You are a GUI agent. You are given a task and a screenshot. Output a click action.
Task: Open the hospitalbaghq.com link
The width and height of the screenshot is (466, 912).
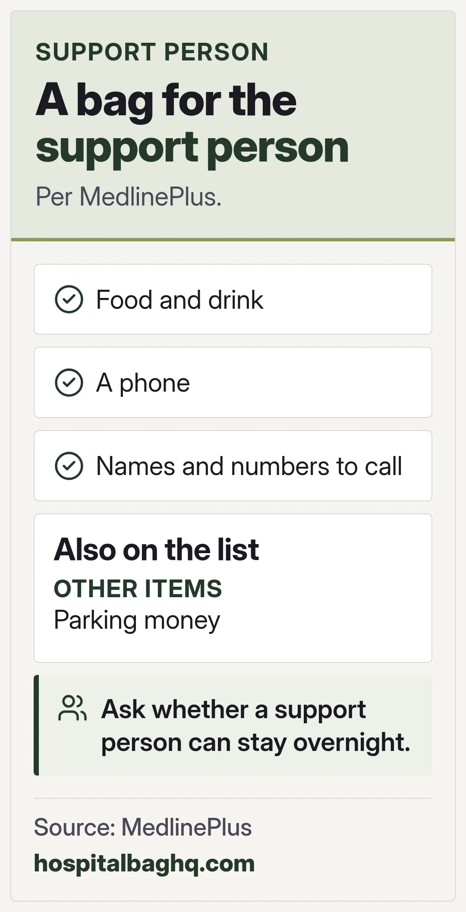[x=144, y=864]
